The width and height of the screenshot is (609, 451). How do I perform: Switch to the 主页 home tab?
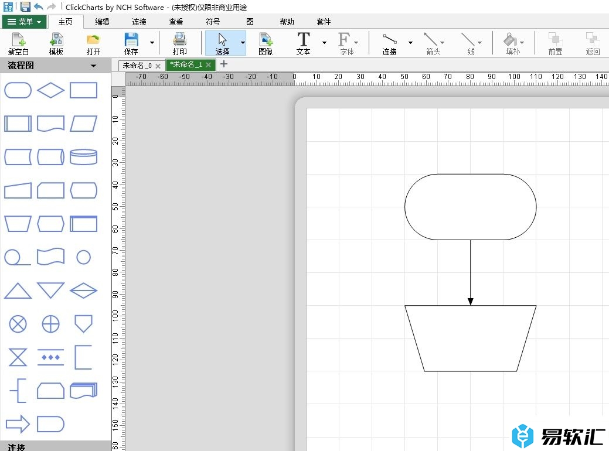pyautogui.click(x=65, y=22)
